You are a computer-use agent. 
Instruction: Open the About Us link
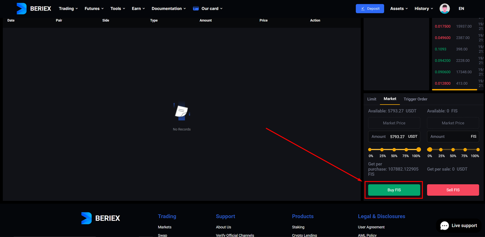tap(224, 227)
